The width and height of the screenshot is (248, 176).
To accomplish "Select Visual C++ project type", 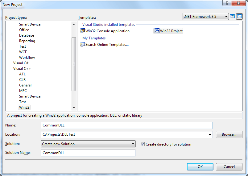I will 22,69.
